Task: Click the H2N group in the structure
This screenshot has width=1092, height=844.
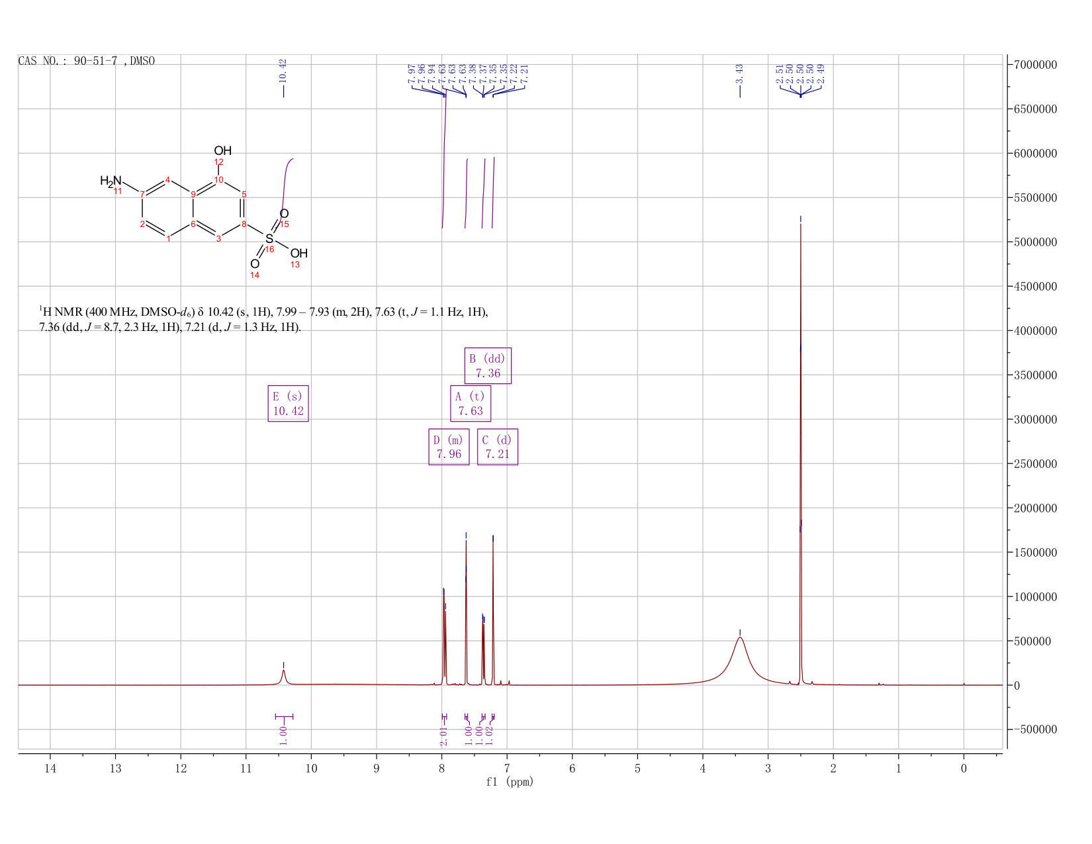Action: coord(111,181)
